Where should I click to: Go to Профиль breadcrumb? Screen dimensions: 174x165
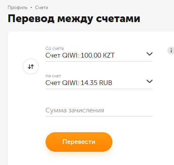17,8
